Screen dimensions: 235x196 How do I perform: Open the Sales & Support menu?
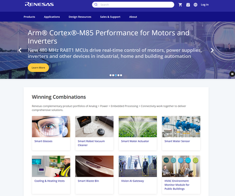click(x=110, y=17)
